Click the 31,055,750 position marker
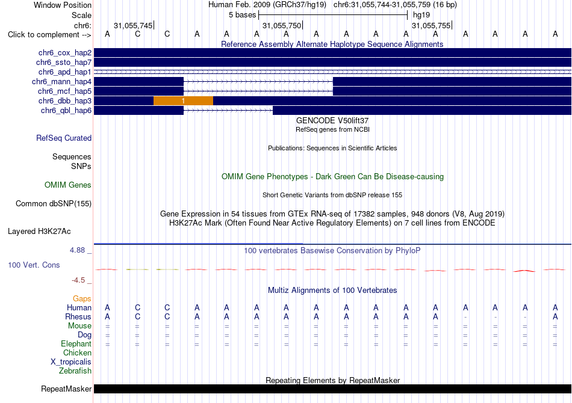This screenshot has width=572, height=403. pos(282,25)
